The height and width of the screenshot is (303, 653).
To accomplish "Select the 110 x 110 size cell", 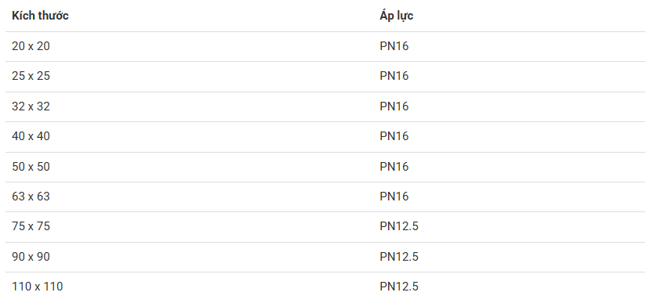I will [x=38, y=287].
